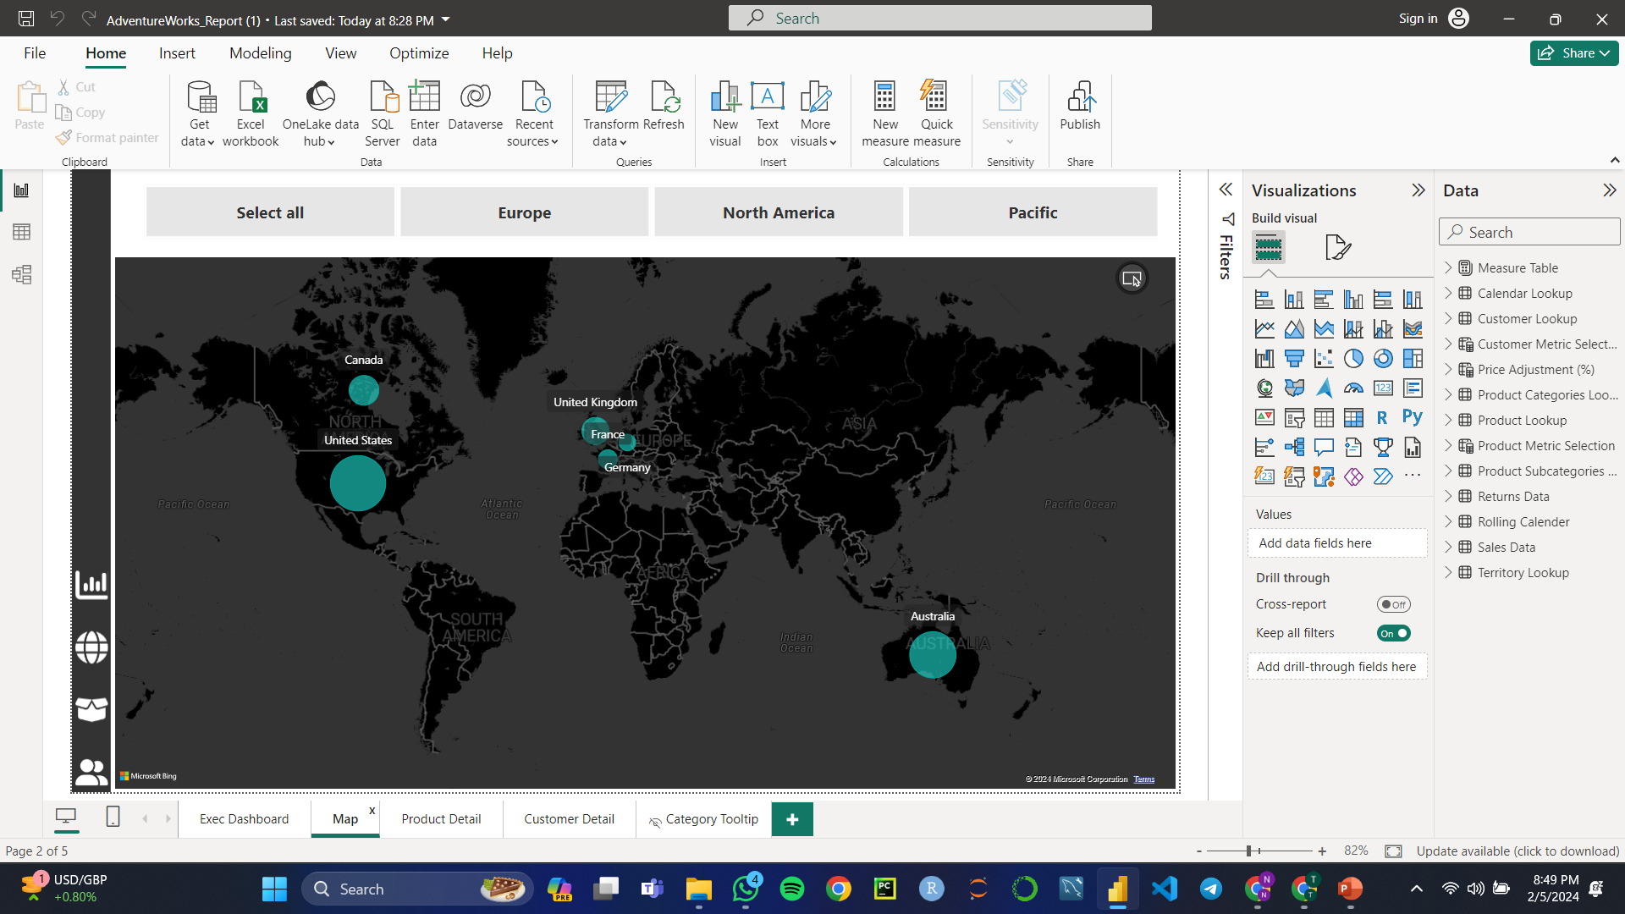The height and width of the screenshot is (914, 1625).
Task: Collapse the Data pane
Action: click(1609, 190)
